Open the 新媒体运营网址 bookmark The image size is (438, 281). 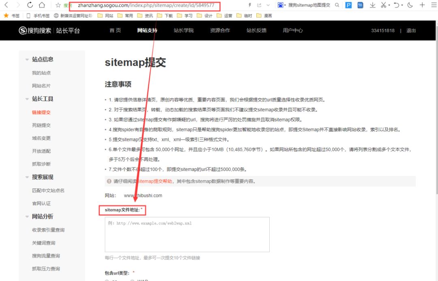[x=73, y=16]
